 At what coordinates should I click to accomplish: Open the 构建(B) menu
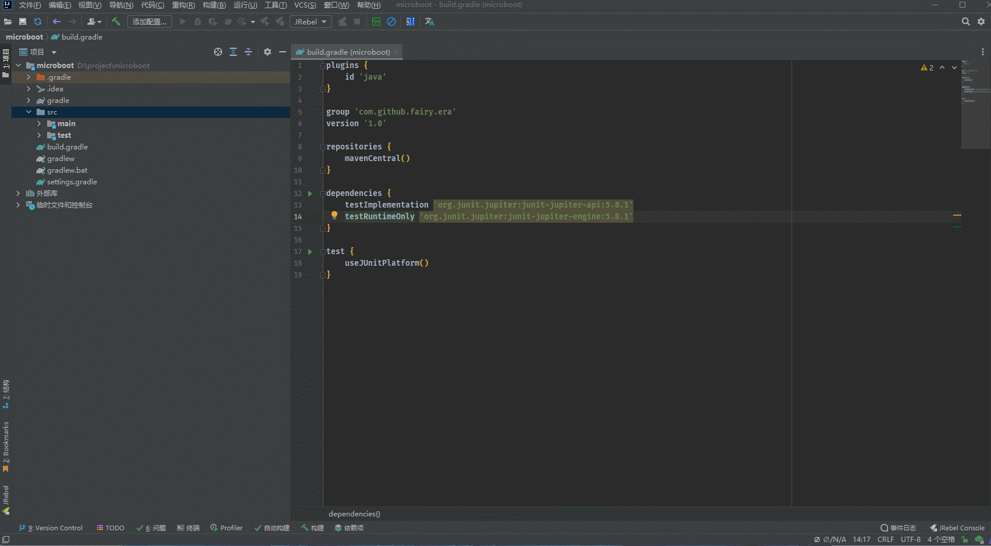pyautogui.click(x=214, y=5)
